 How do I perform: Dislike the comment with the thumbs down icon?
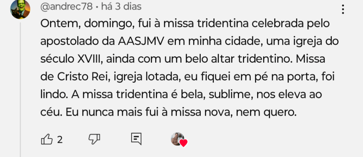pyautogui.click(x=94, y=139)
